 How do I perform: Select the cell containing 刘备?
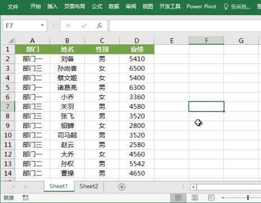[x=67, y=59]
